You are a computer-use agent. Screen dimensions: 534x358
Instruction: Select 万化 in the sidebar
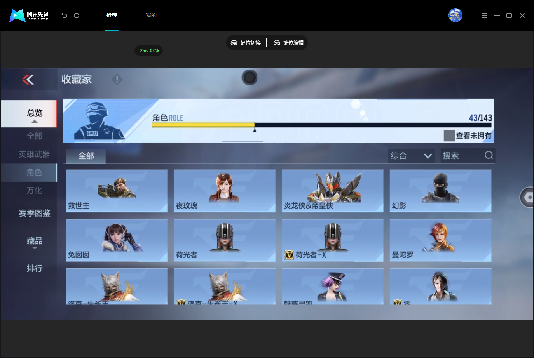coord(34,191)
